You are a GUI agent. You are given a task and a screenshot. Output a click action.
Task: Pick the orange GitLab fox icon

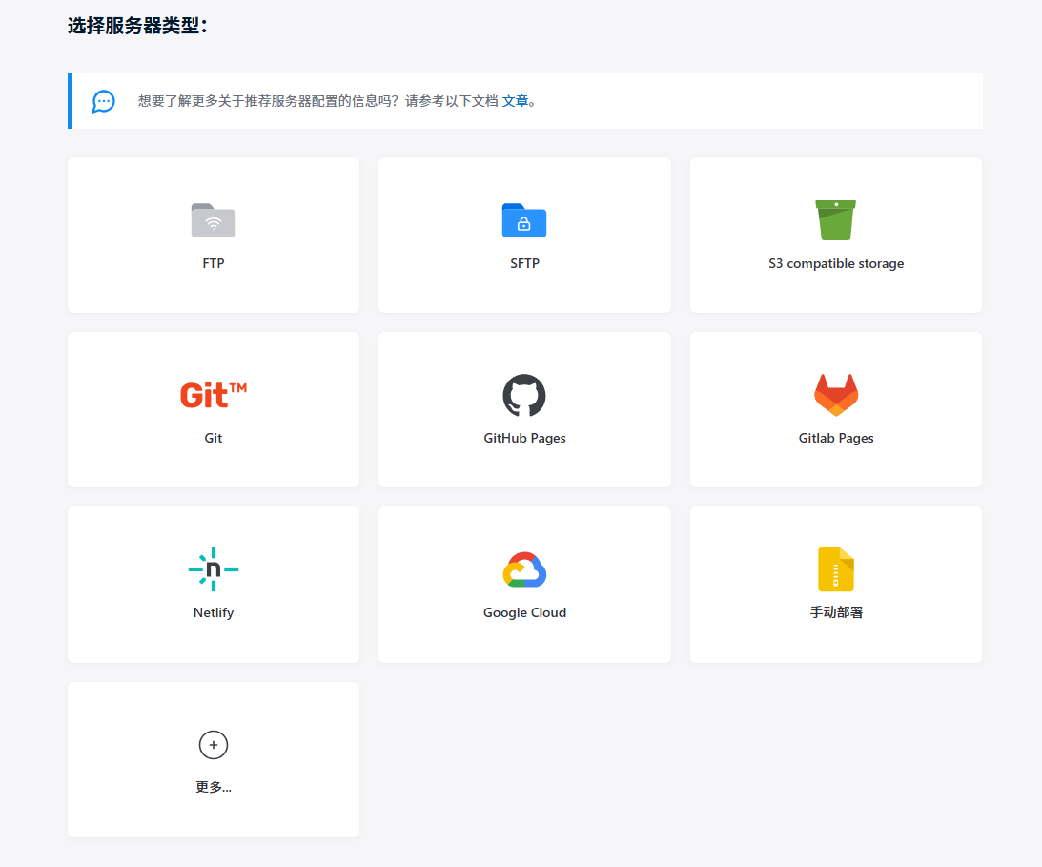coord(836,395)
